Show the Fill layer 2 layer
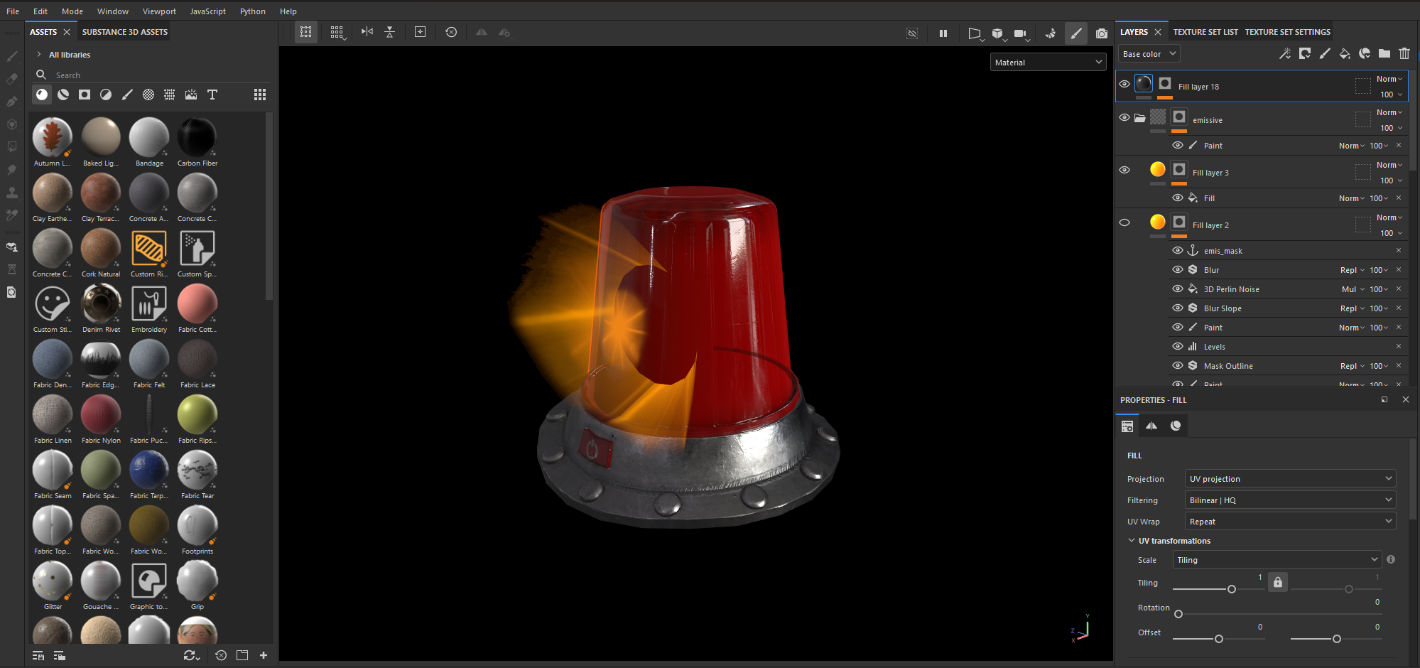The image size is (1420, 668). click(1124, 222)
